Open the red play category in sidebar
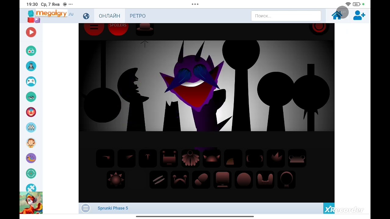 [31, 32]
